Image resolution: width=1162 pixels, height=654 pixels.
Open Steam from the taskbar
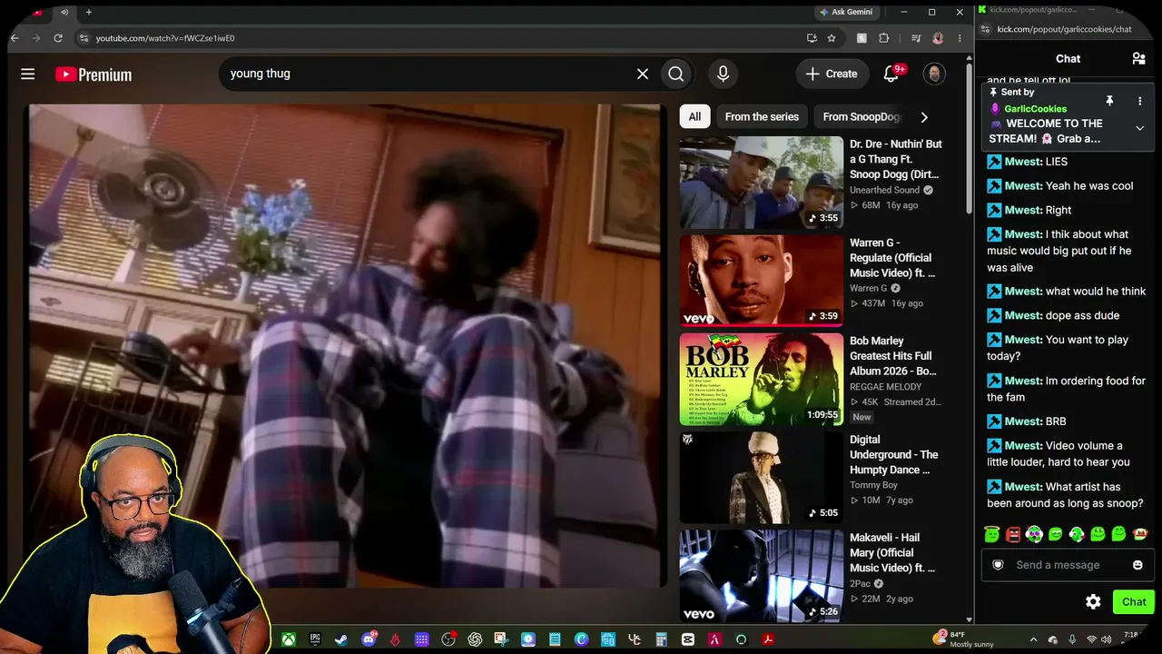pyautogui.click(x=341, y=639)
